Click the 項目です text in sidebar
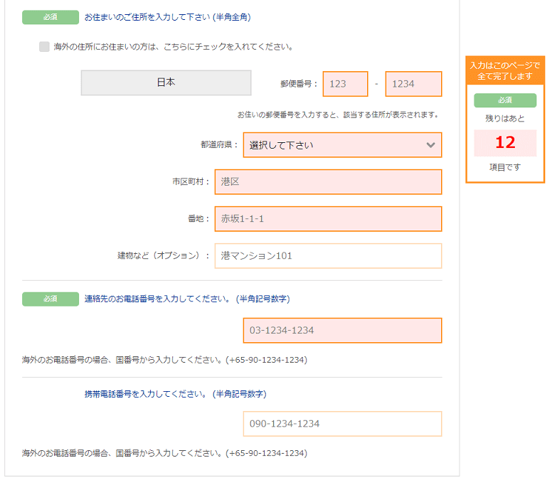552x485 pixels. [505, 167]
